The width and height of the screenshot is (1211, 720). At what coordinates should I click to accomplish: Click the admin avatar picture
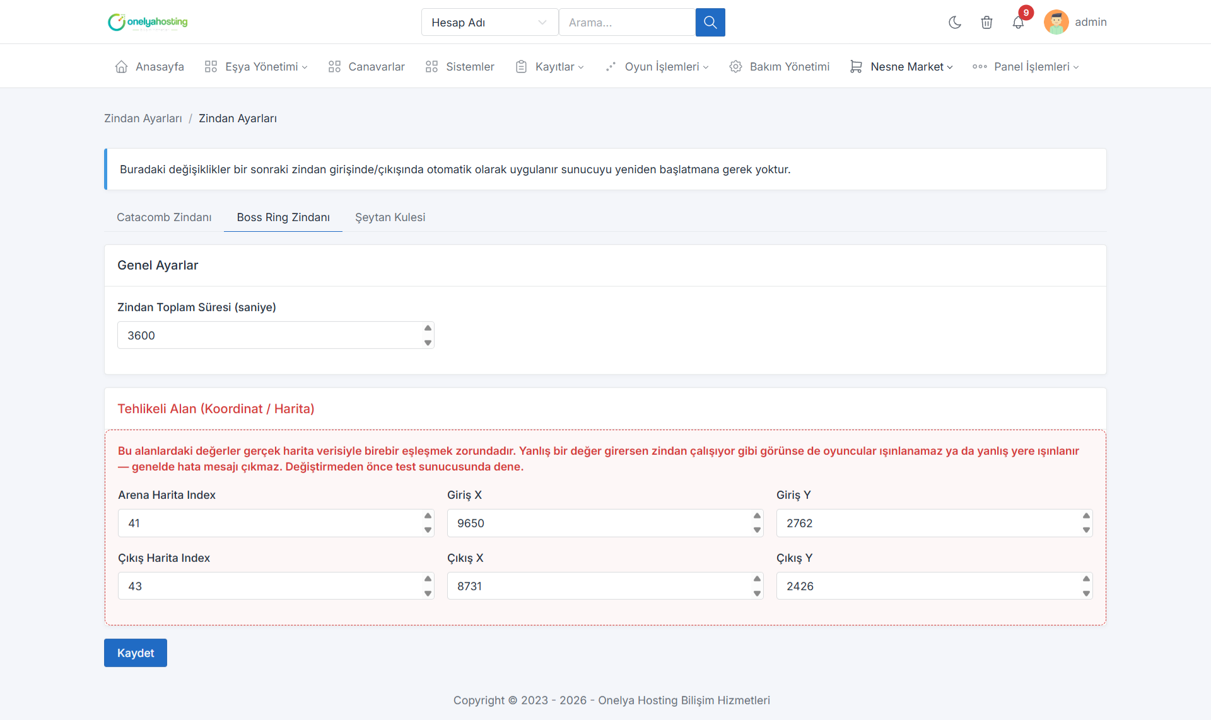point(1056,22)
